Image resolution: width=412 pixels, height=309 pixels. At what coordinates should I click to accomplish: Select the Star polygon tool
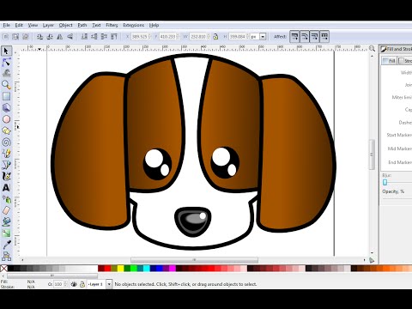6,130
